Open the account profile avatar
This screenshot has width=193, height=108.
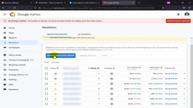[187, 14]
